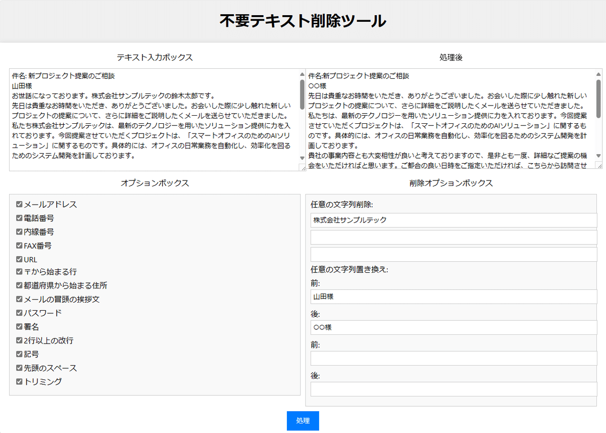Click the input textarea resize handle

click(302, 167)
